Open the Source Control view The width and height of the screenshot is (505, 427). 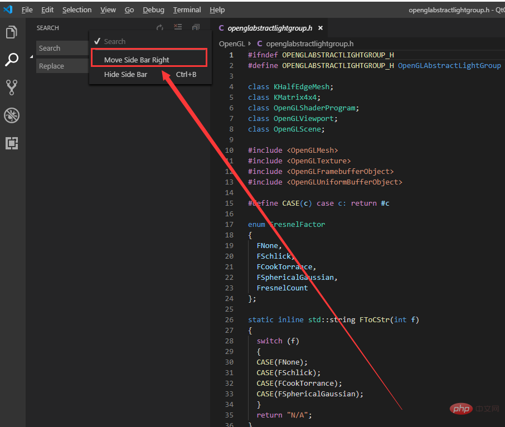[x=12, y=88]
